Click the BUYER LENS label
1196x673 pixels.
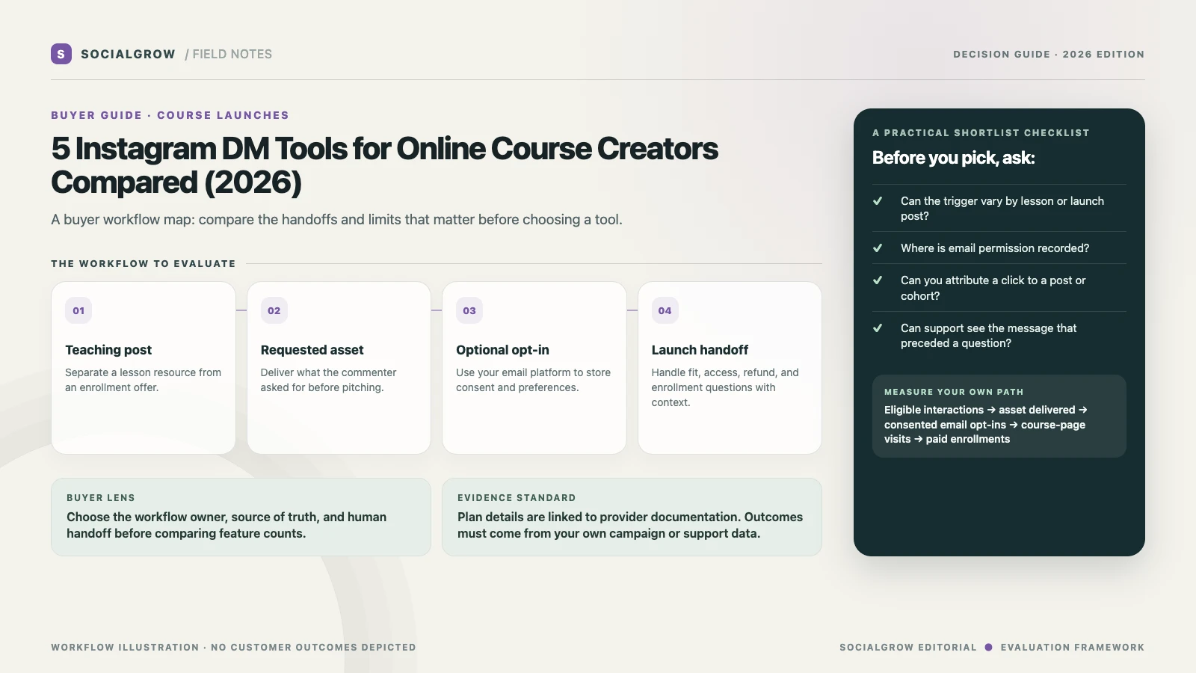(x=101, y=498)
